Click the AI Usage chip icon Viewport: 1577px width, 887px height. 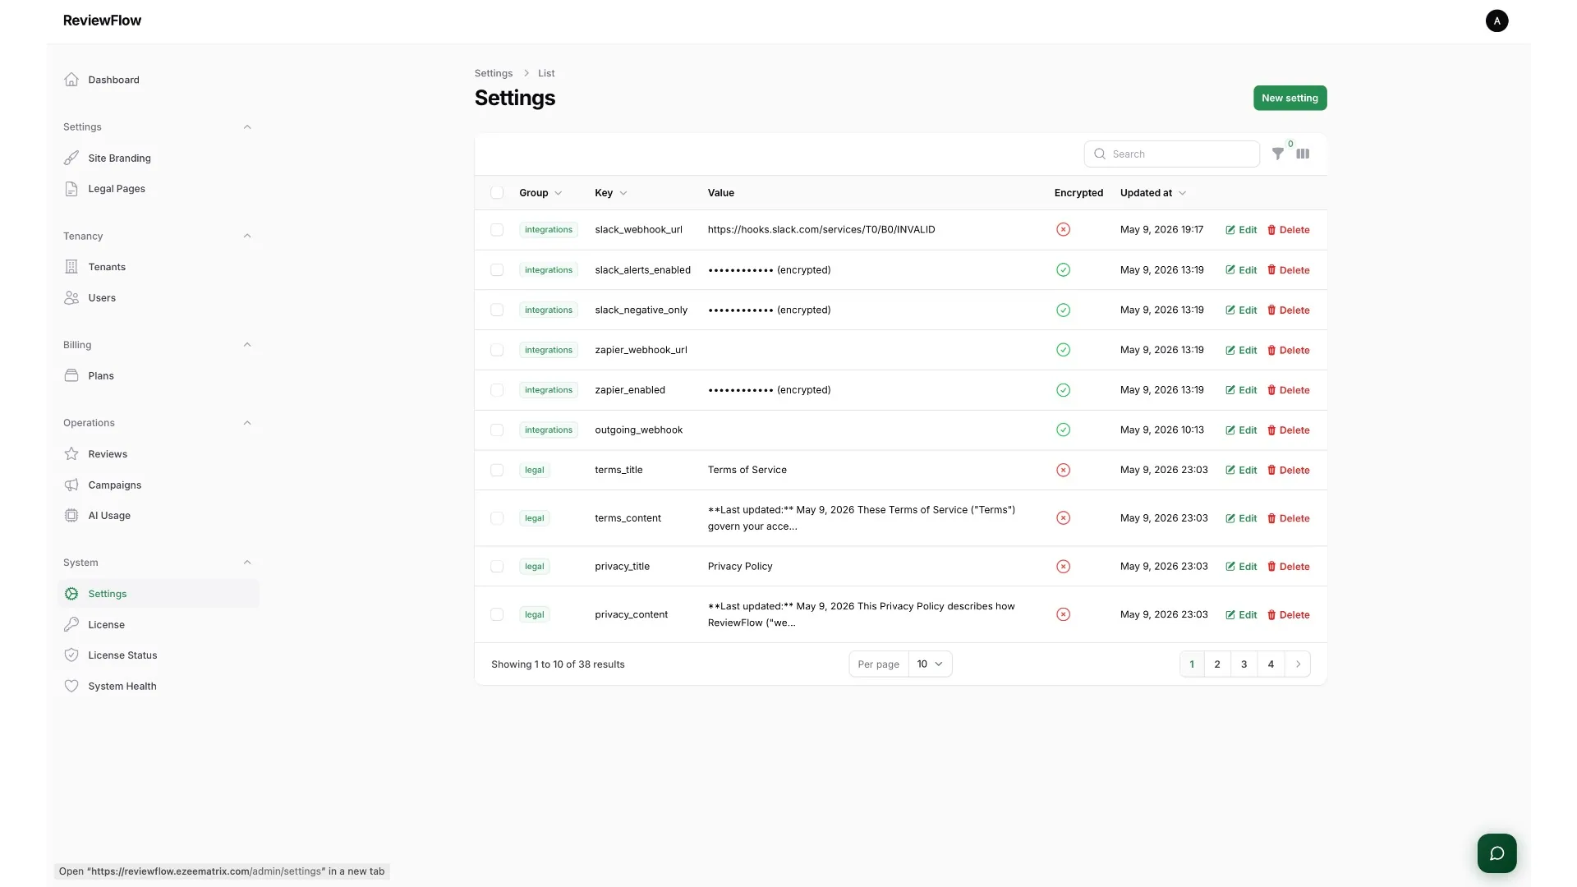71,516
